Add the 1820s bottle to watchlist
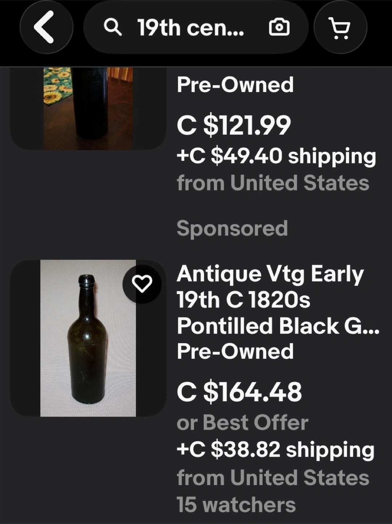Screen dimensions: 392x524 point(142,284)
